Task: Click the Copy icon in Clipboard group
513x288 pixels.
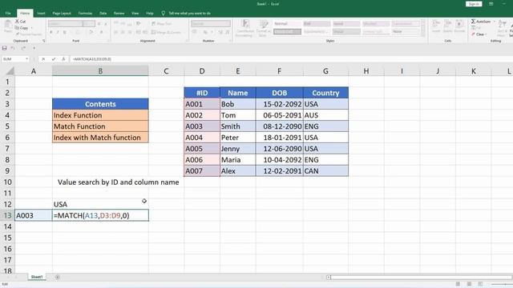Action: pos(17,28)
